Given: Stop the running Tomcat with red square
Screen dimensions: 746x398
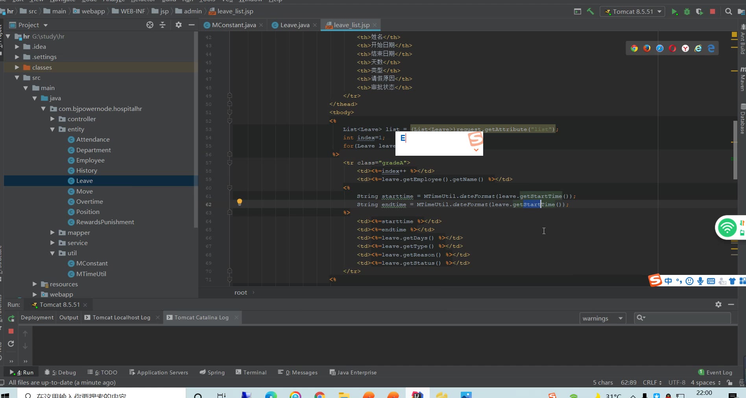Looking at the screenshot, I should click(712, 12).
